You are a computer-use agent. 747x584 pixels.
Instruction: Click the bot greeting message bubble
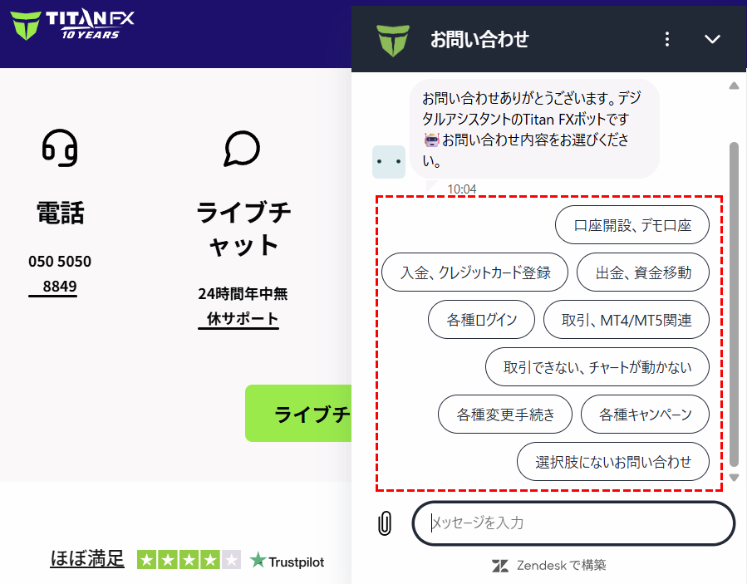[534, 129]
